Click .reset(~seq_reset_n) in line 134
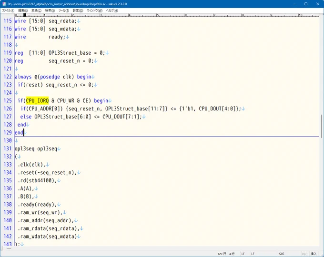Image resolution: width=324 pixels, height=257 pixels. point(46,173)
